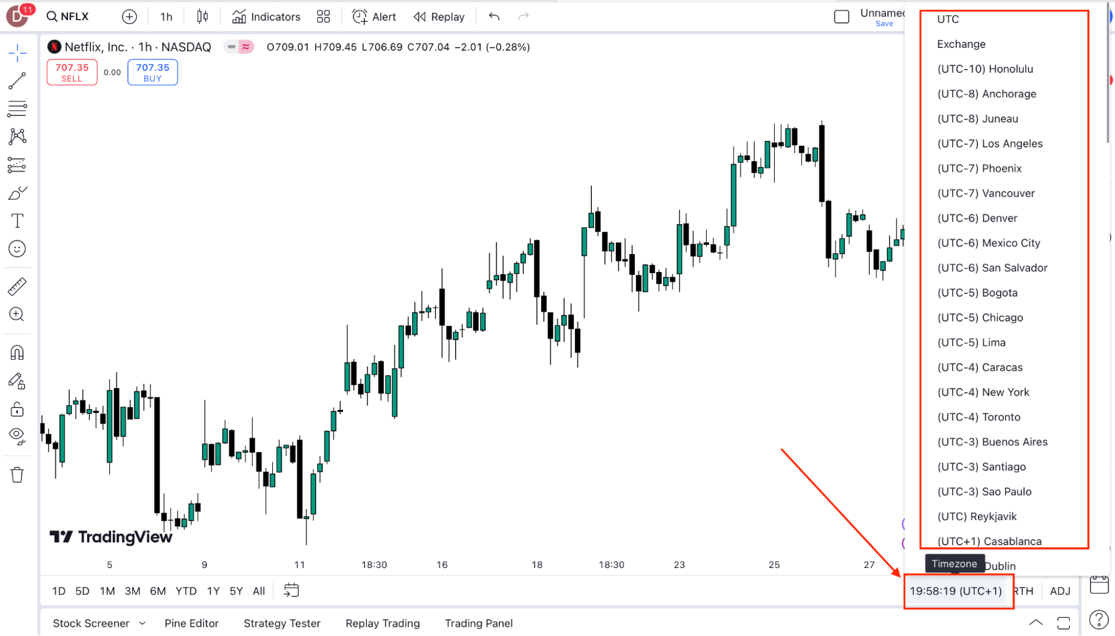The height and width of the screenshot is (636, 1115).
Task: Open the Stock Screener dropdown arrow
Action: (x=142, y=623)
